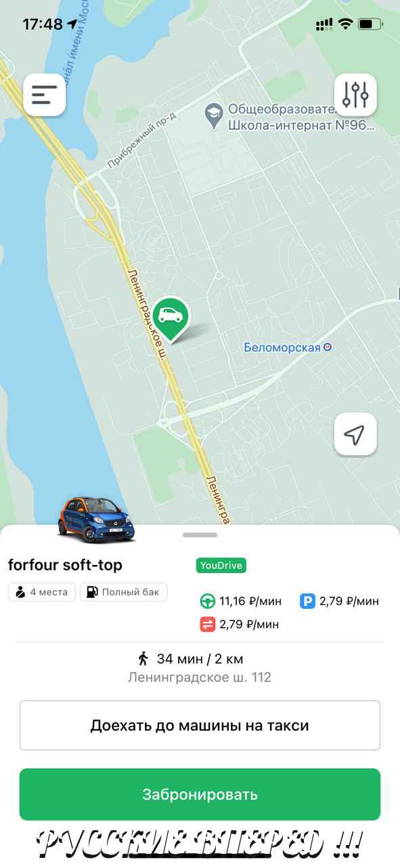Tap the red transfer rate icon

click(x=207, y=624)
